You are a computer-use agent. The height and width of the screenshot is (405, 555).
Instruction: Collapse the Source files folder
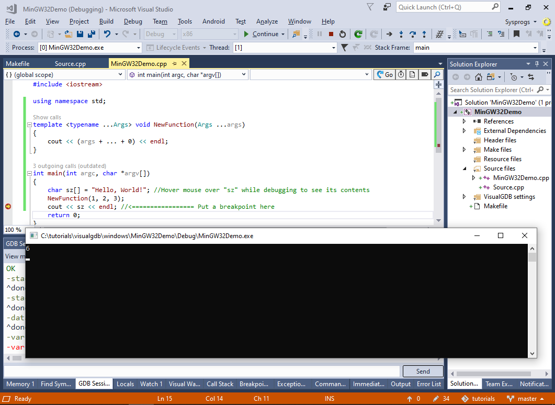pyautogui.click(x=464, y=168)
